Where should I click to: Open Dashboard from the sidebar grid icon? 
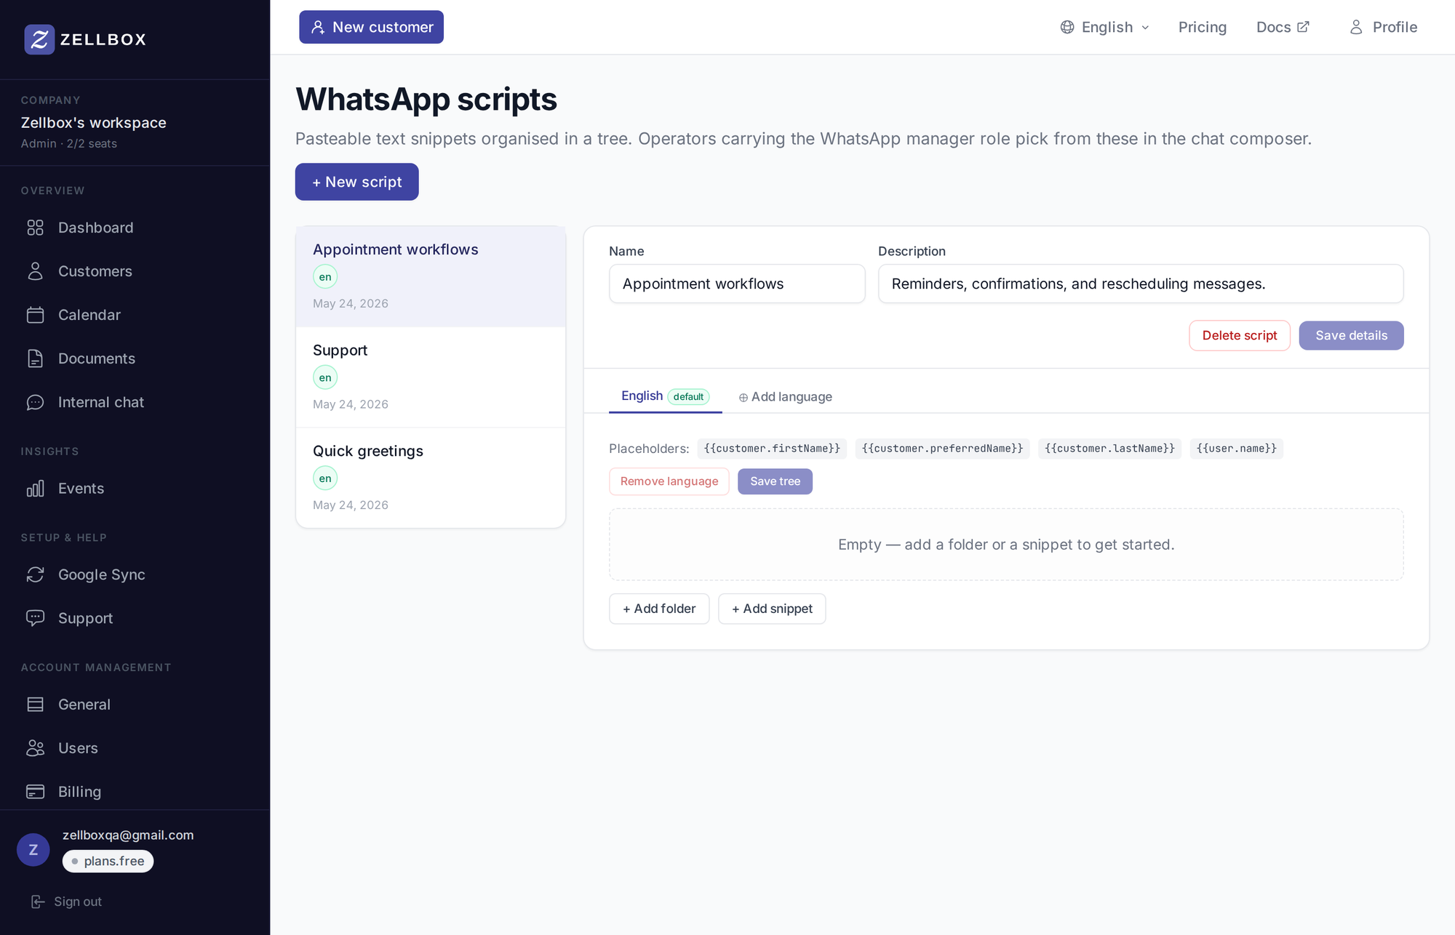point(35,228)
